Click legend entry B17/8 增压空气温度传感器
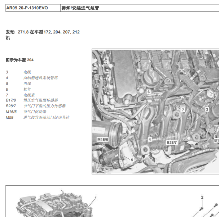 pos(32,100)
